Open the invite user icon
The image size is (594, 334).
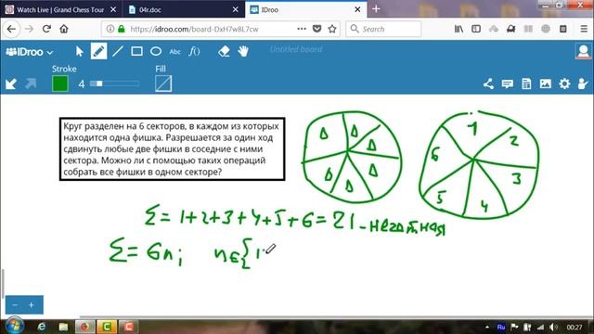pos(583,83)
